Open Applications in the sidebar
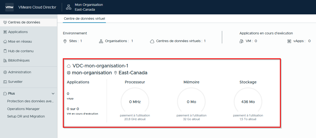 (x=18, y=32)
